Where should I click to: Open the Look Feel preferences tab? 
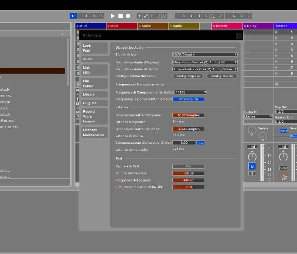pyautogui.click(x=94, y=48)
